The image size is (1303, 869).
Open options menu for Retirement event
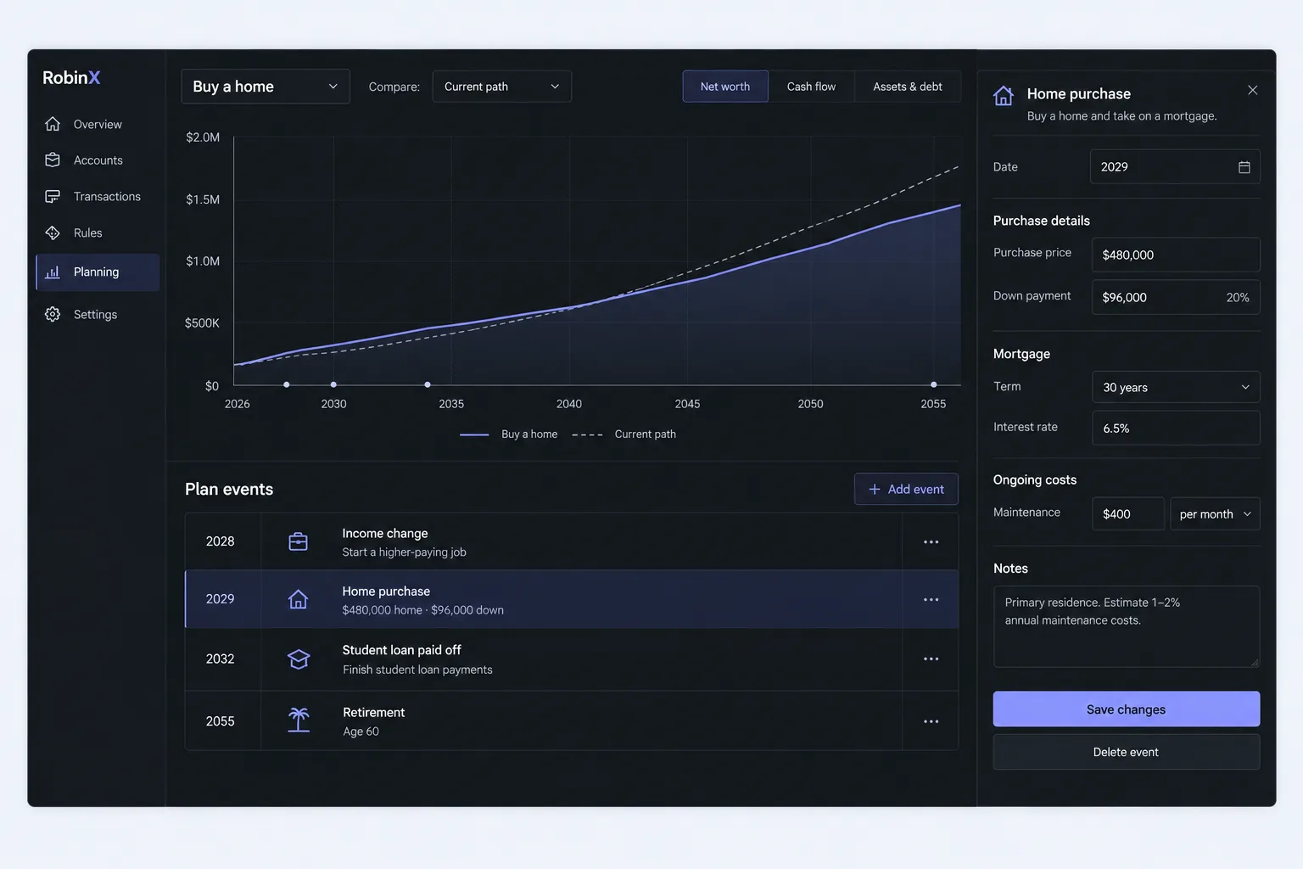pyautogui.click(x=931, y=721)
